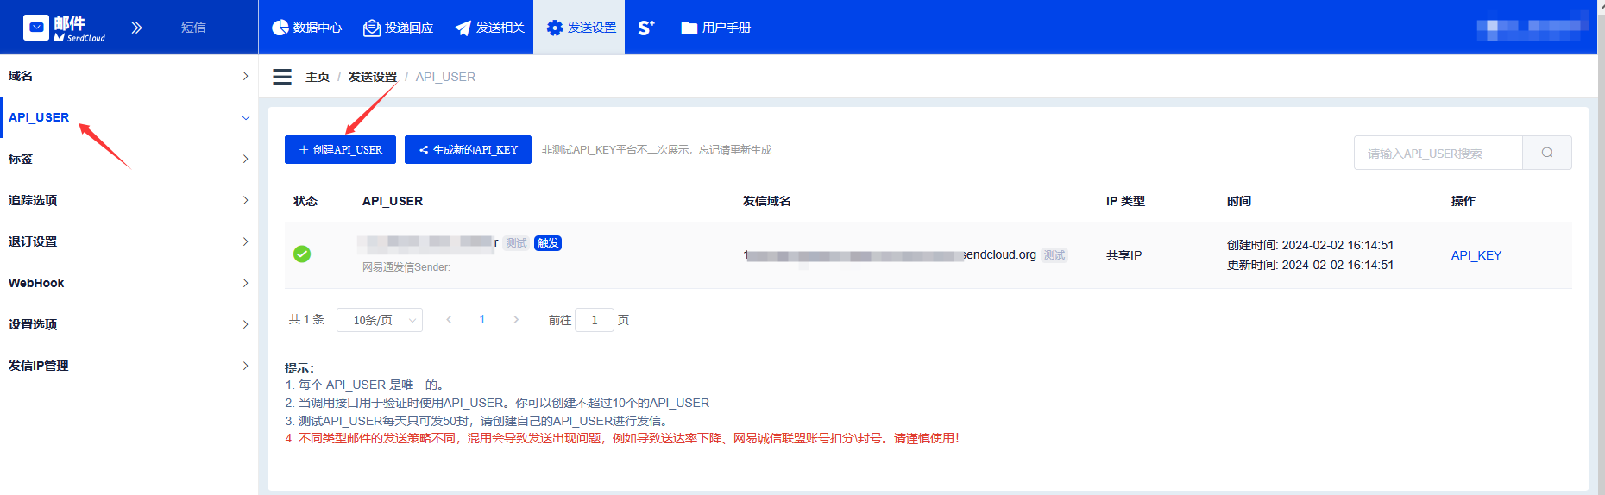Click the 生成新的API_KEY button
The image size is (1605, 495).
(x=468, y=149)
